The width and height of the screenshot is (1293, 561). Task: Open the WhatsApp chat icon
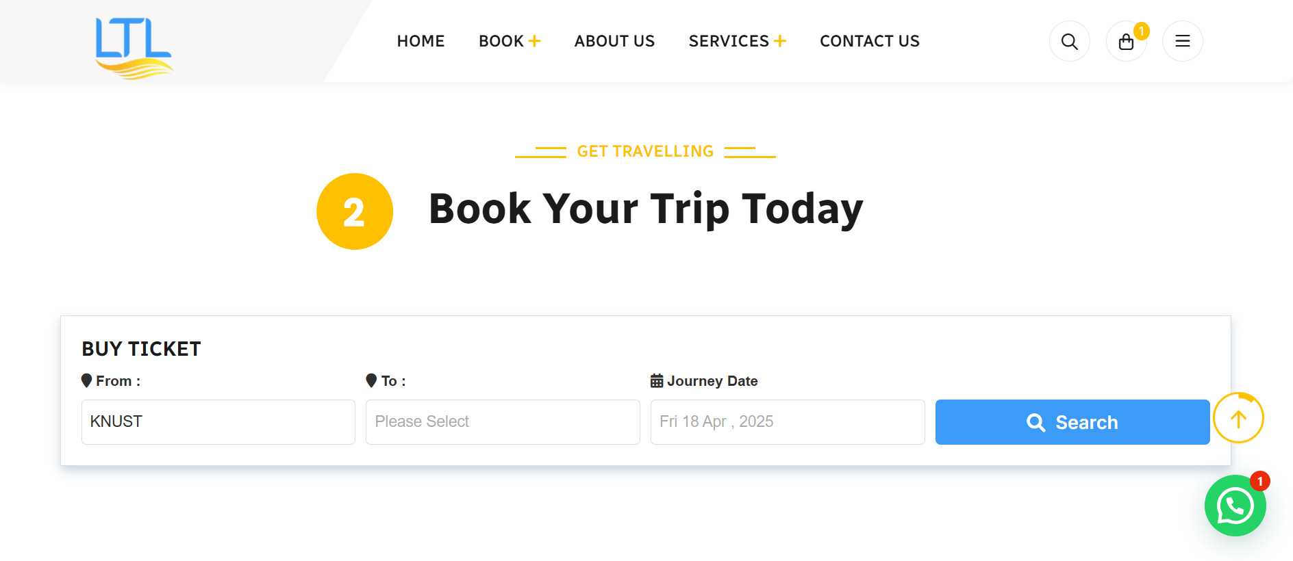point(1235,506)
